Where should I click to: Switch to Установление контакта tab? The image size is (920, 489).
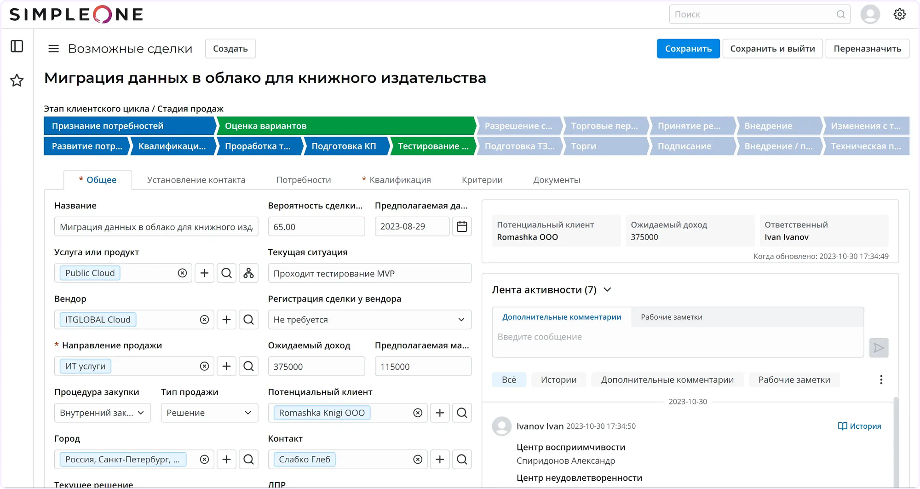pos(196,180)
